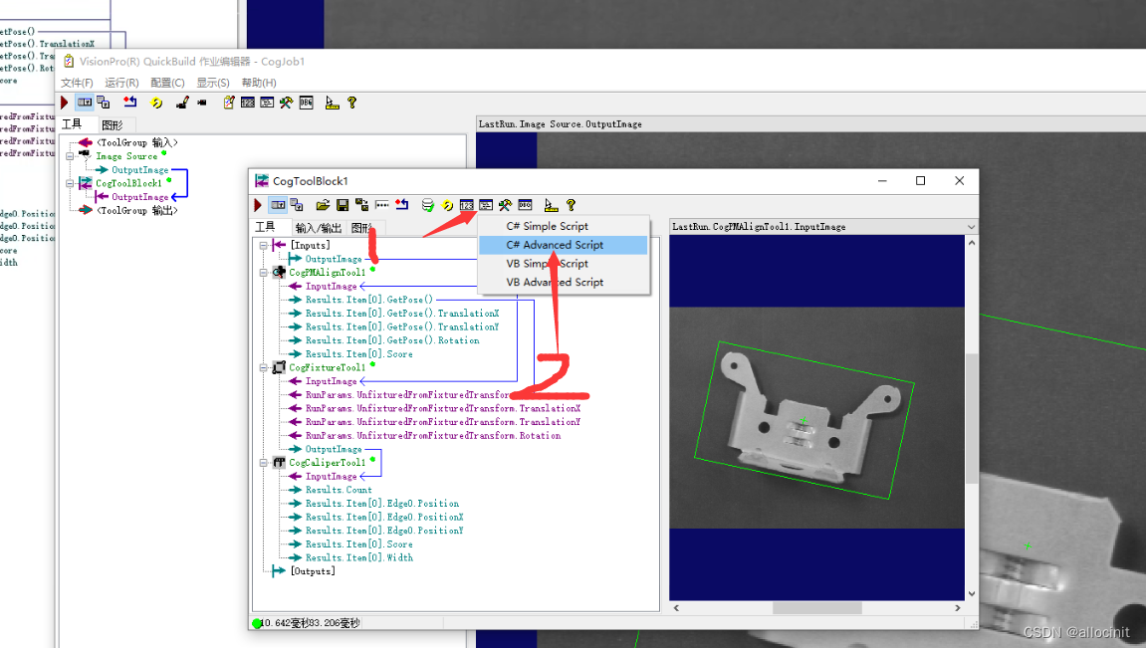Toggle local display icon in QuickBuild toolbar
The height and width of the screenshot is (648, 1146).
(x=85, y=103)
